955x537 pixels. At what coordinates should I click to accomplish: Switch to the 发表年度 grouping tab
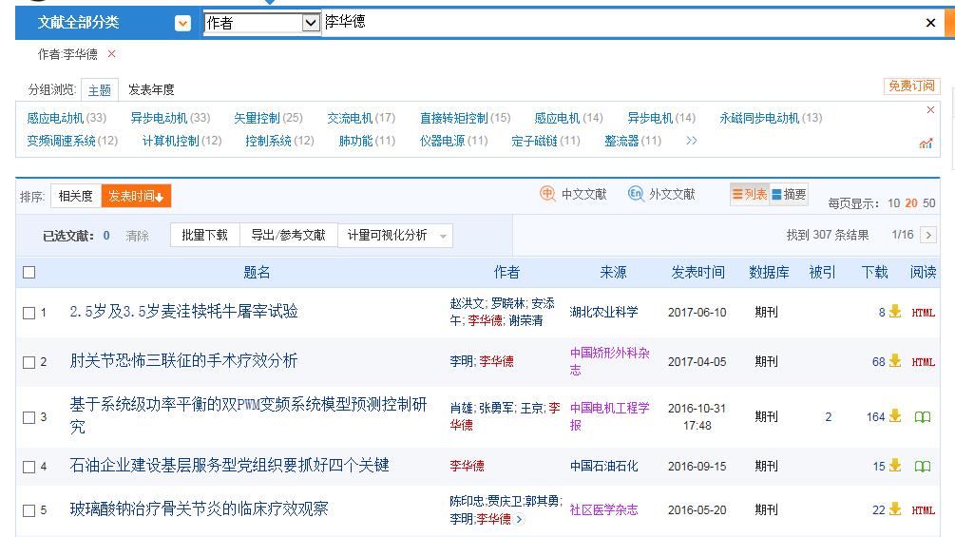click(152, 90)
